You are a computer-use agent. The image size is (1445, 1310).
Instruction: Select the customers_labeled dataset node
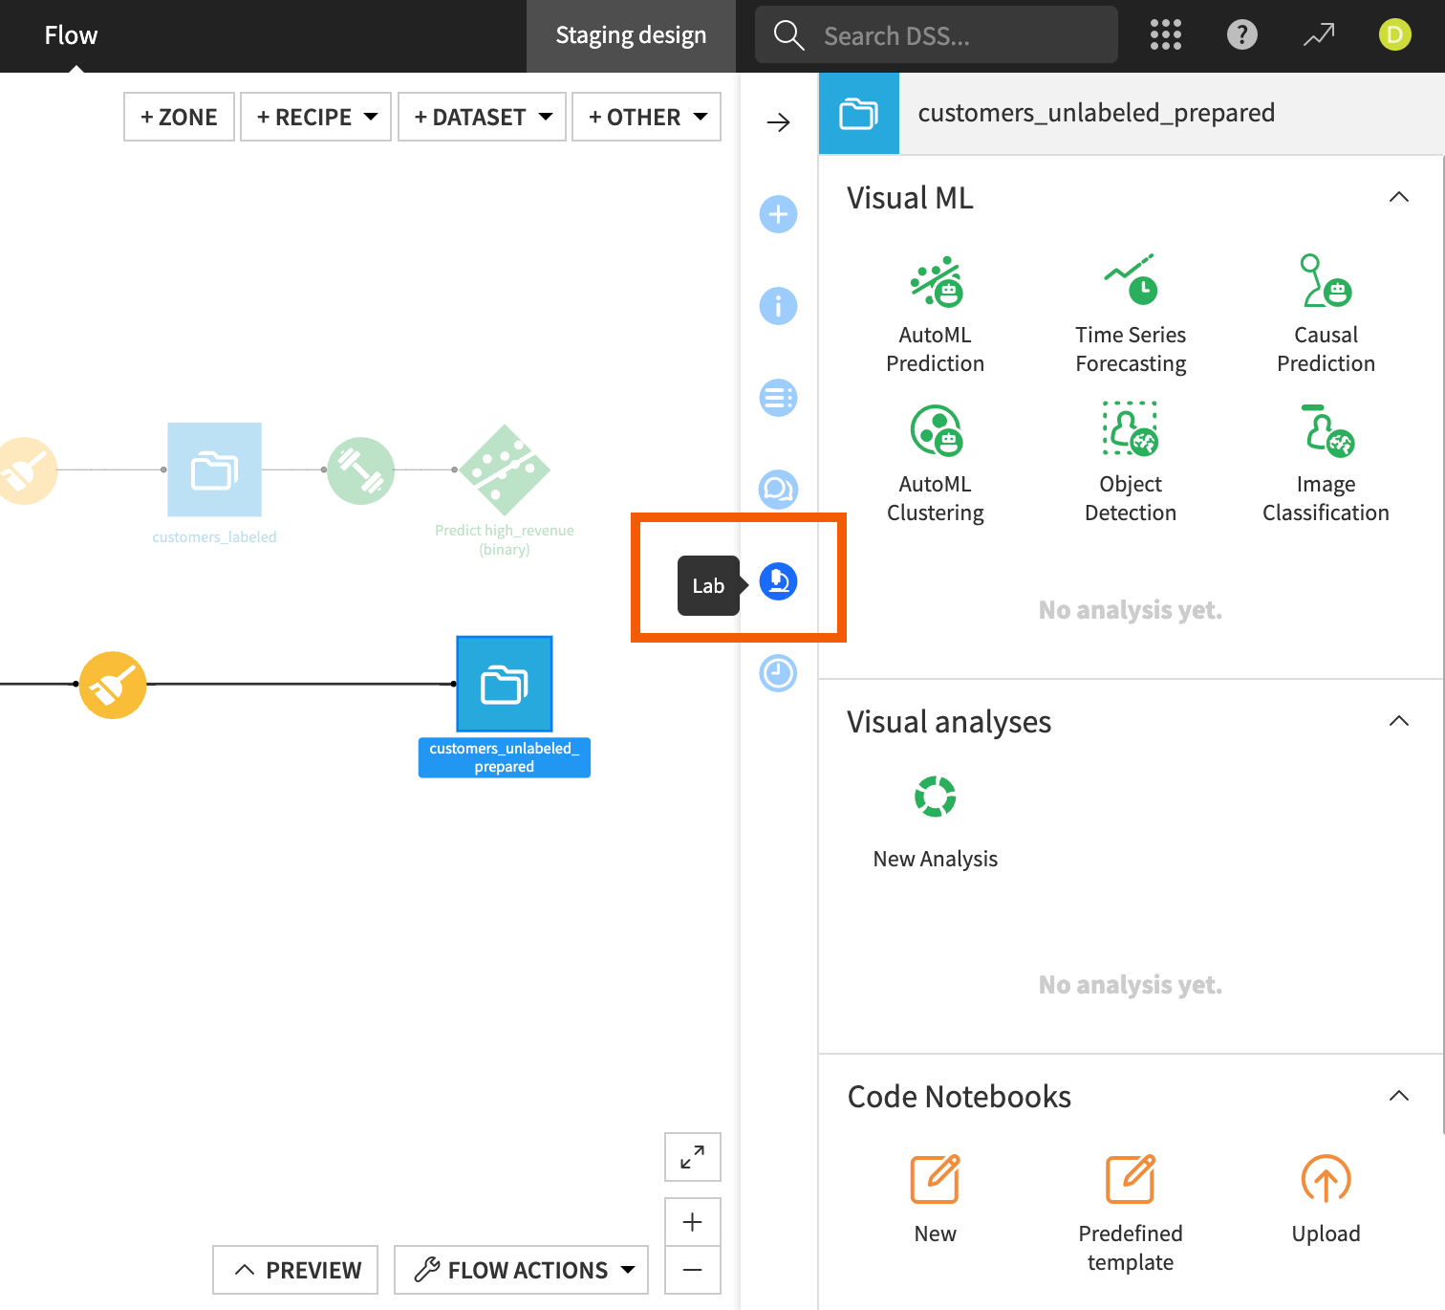pos(214,469)
